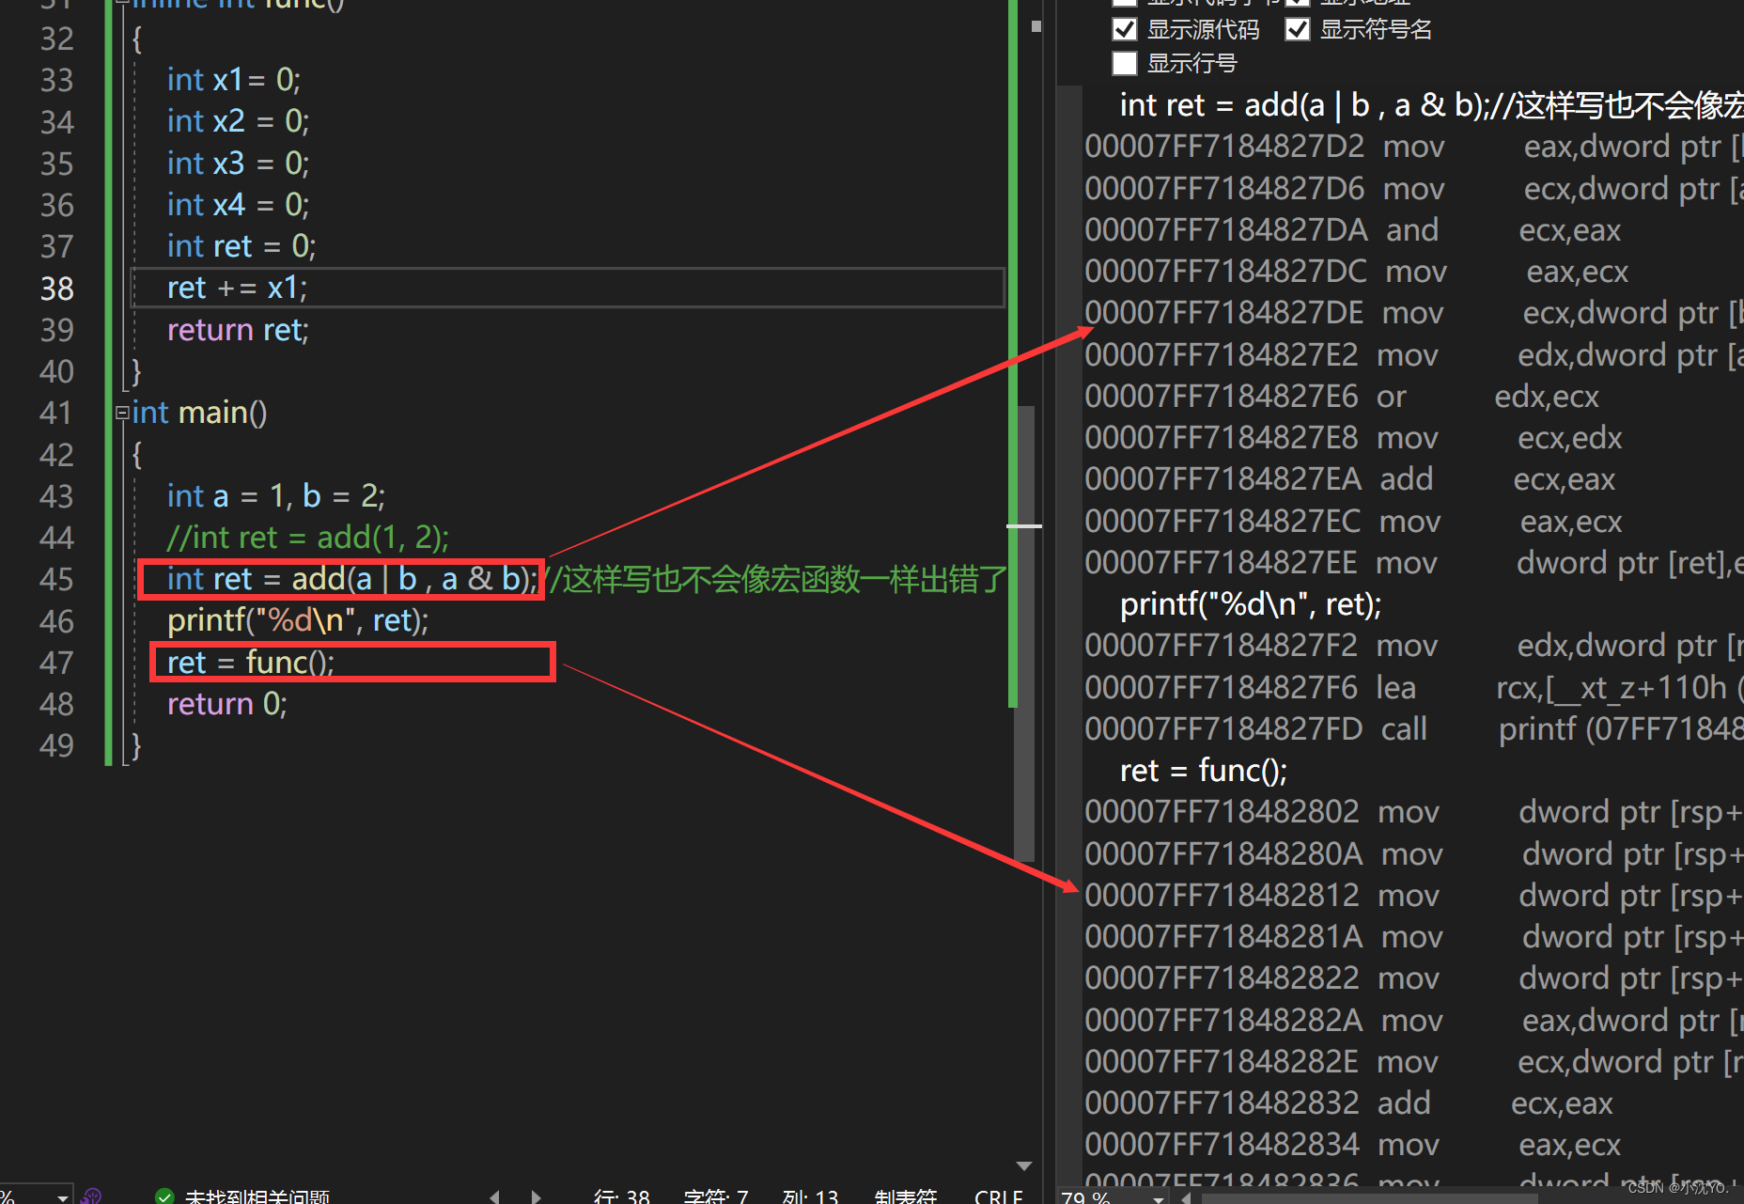Click line number 33 in the gutter
The image size is (1744, 1204).
[x=56, y=80]
